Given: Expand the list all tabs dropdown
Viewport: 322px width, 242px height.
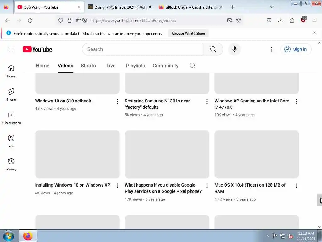Looking at the screenshot, I should [272, 7].
